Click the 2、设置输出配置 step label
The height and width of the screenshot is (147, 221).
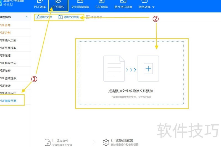tap(122, 141)
